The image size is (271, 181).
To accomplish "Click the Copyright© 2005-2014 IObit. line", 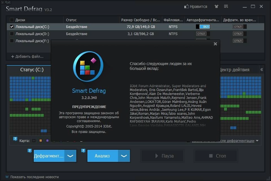I will (89, 126).
